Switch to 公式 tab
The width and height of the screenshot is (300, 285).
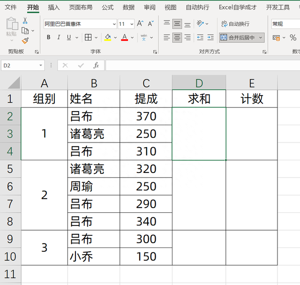coord(107,7)
